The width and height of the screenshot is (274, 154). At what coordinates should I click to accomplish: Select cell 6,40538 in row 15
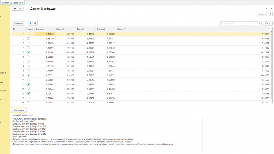[x=105, y=98]
